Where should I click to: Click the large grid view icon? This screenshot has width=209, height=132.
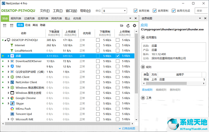tap(5, 25)
